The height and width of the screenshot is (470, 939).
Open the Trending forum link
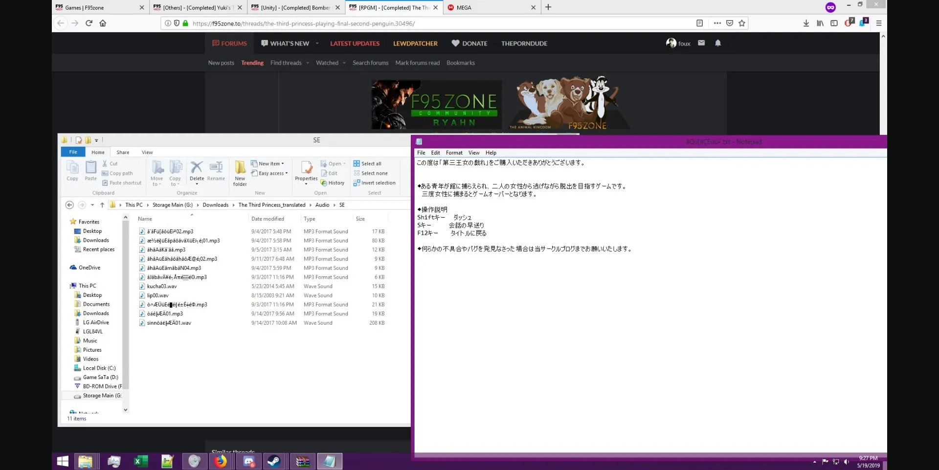coord(252,63)
